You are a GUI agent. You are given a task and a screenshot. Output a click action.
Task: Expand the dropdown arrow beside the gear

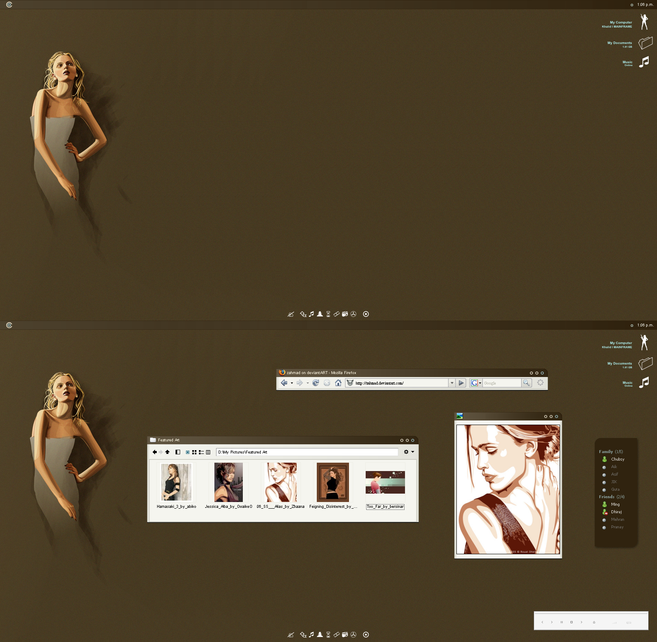point(413,452)
